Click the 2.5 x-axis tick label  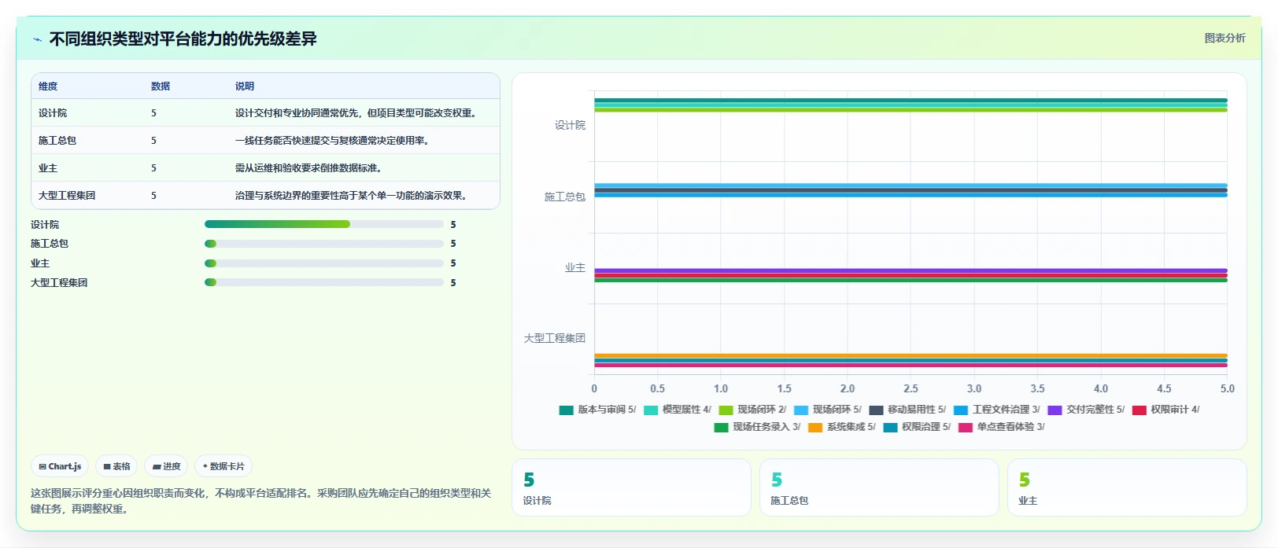click(x=910, y=388)
